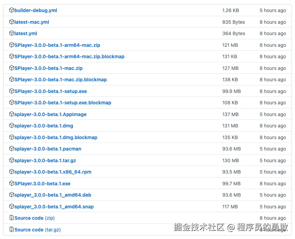Click the 137 MB file size
This screenshot has height=239, width=295.
(x=230, y=114)
